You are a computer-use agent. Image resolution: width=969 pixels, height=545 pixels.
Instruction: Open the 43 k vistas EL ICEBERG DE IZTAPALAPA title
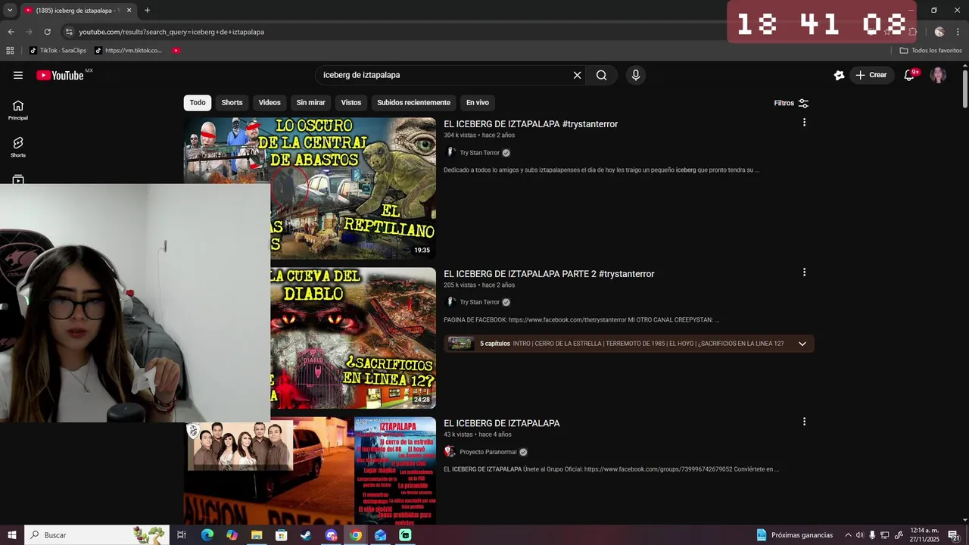[502, 423]
